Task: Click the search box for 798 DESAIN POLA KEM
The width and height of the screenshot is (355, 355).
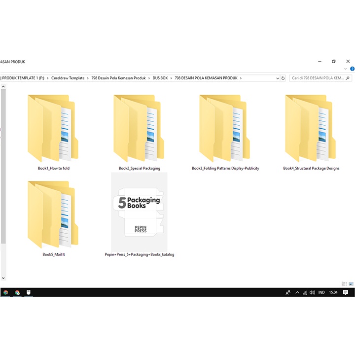Action: pyautogui.click(x=320, y=78)
